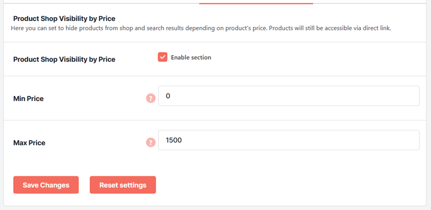Image resolution: width=431 pixels, height=210 pixels.
Task: Click the row label beside Enable section
Action: (x=64, y=59)
